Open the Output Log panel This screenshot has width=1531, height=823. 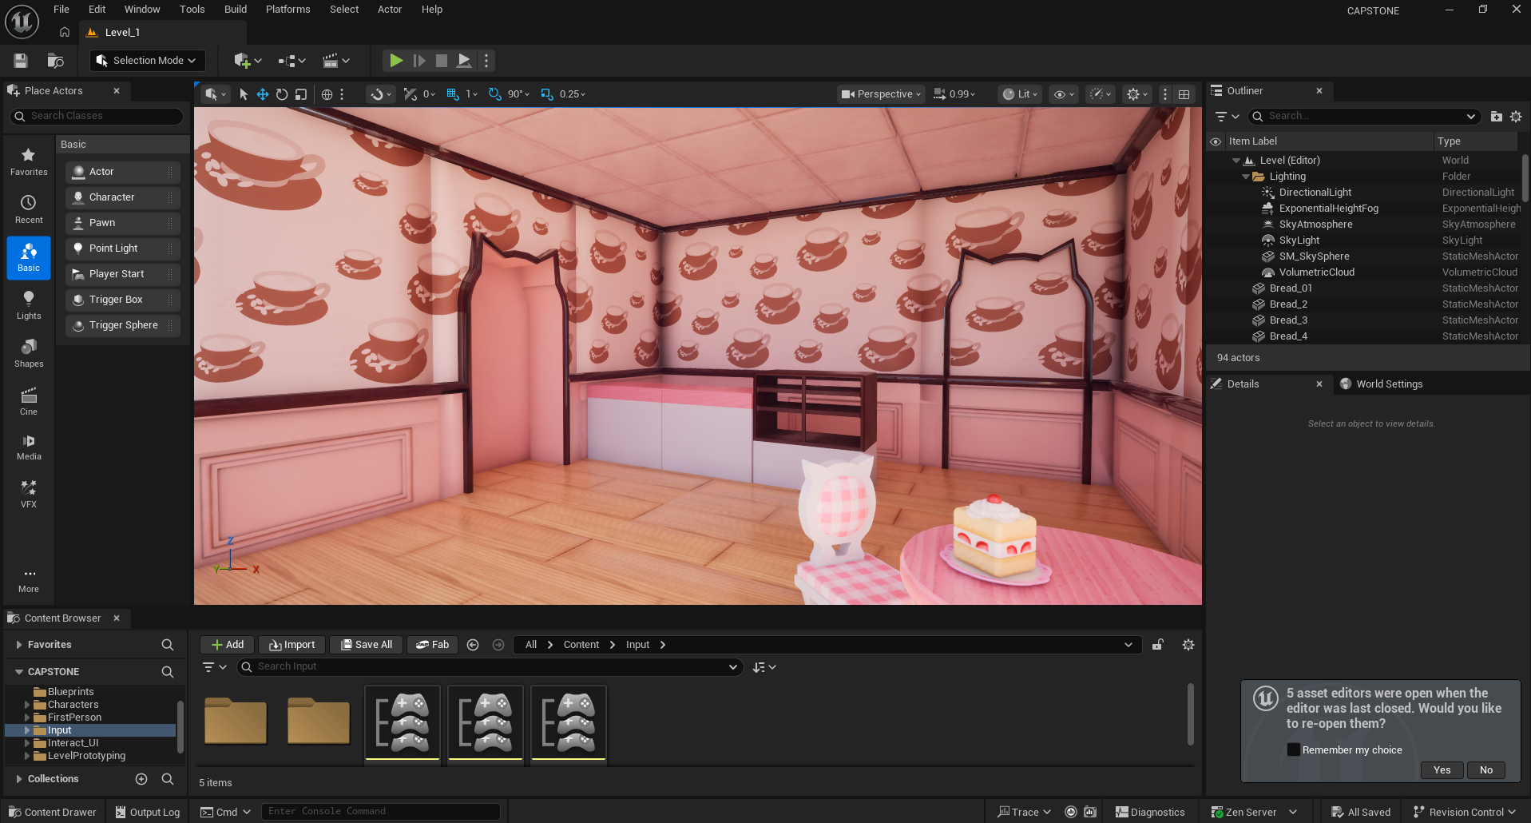[148, 812]
